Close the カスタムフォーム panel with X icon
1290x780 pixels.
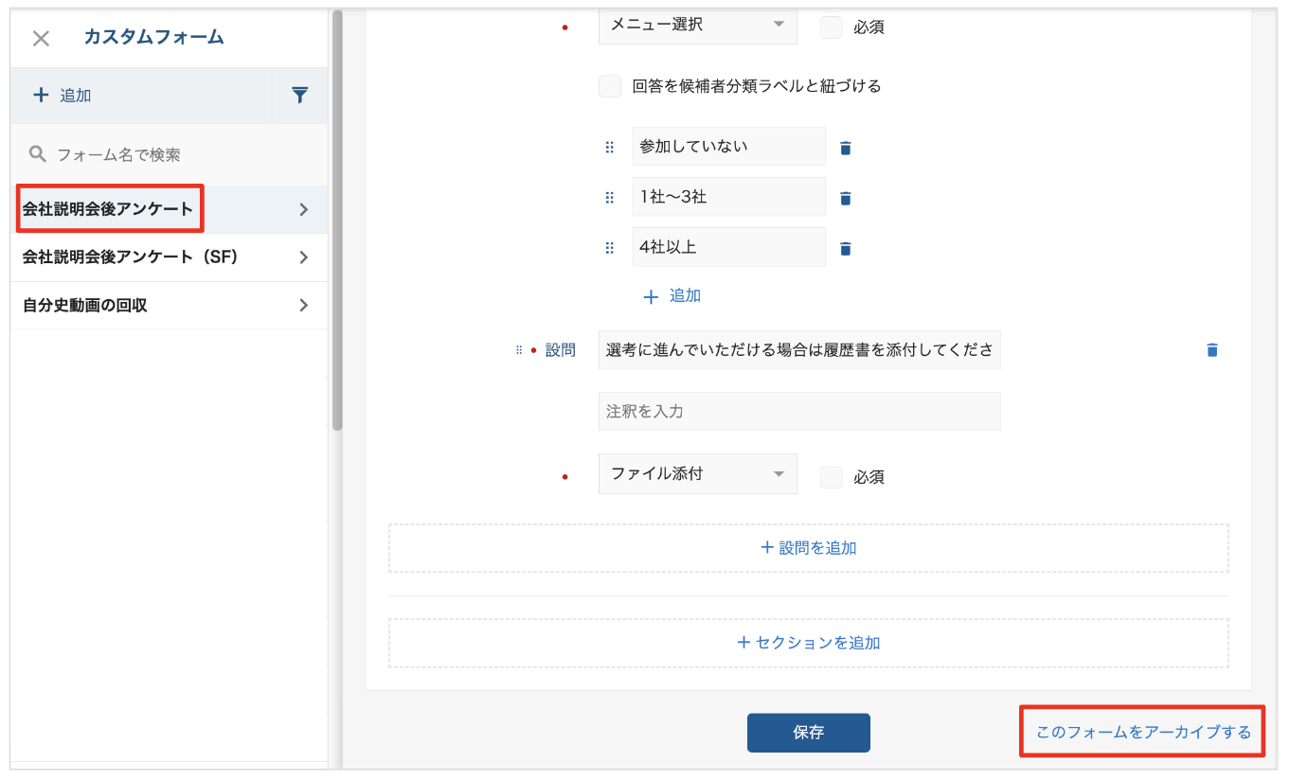(41, 39)
